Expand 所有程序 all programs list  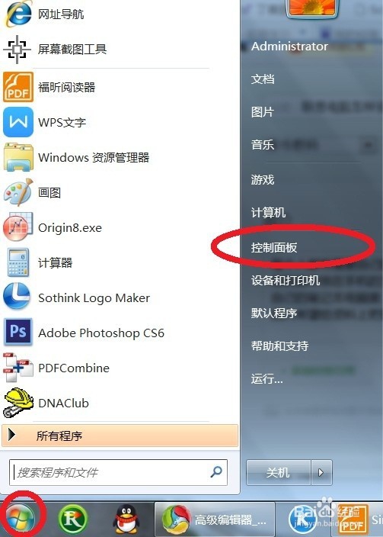pyautogui.click(x=120, y=436)
